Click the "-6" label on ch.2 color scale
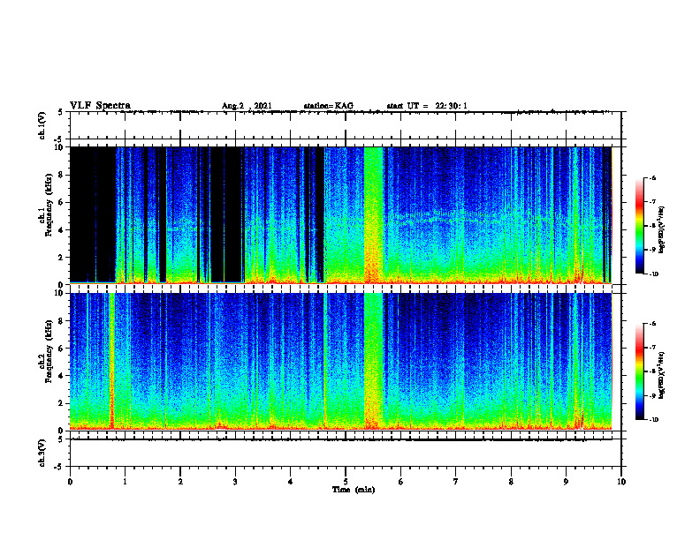The height and width of the screenshot is (540, 700). 652,324
